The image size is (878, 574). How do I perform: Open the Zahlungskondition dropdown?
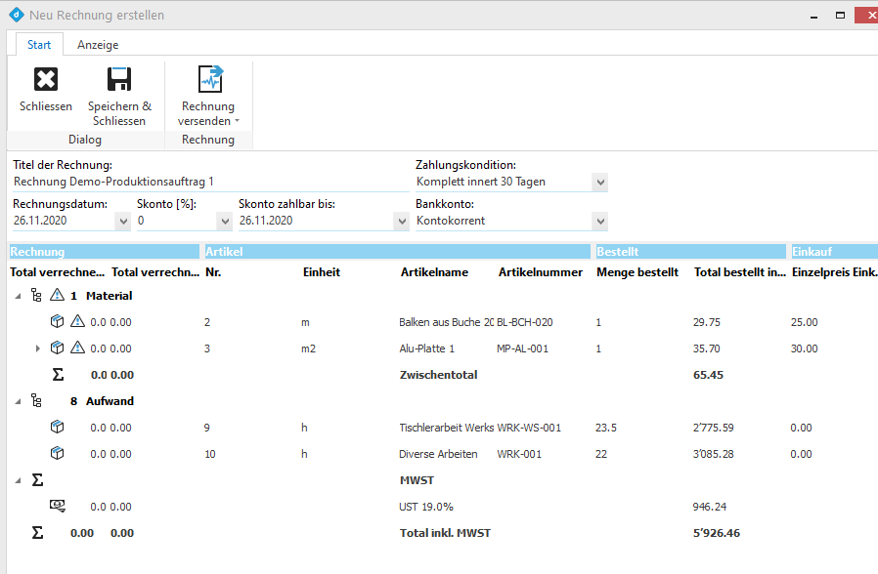tap(599, 183)
